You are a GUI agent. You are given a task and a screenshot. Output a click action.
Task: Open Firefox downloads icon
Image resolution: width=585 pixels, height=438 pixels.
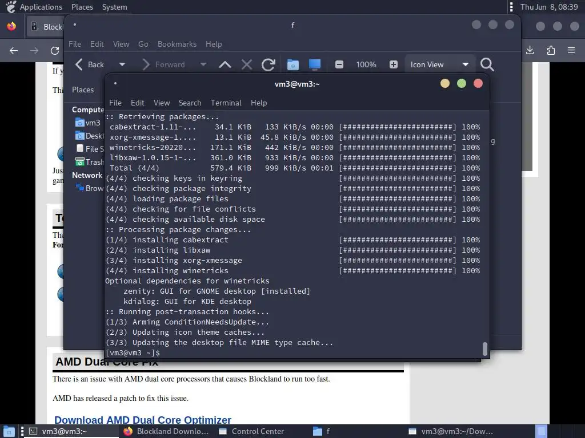[x=530, y=50]
